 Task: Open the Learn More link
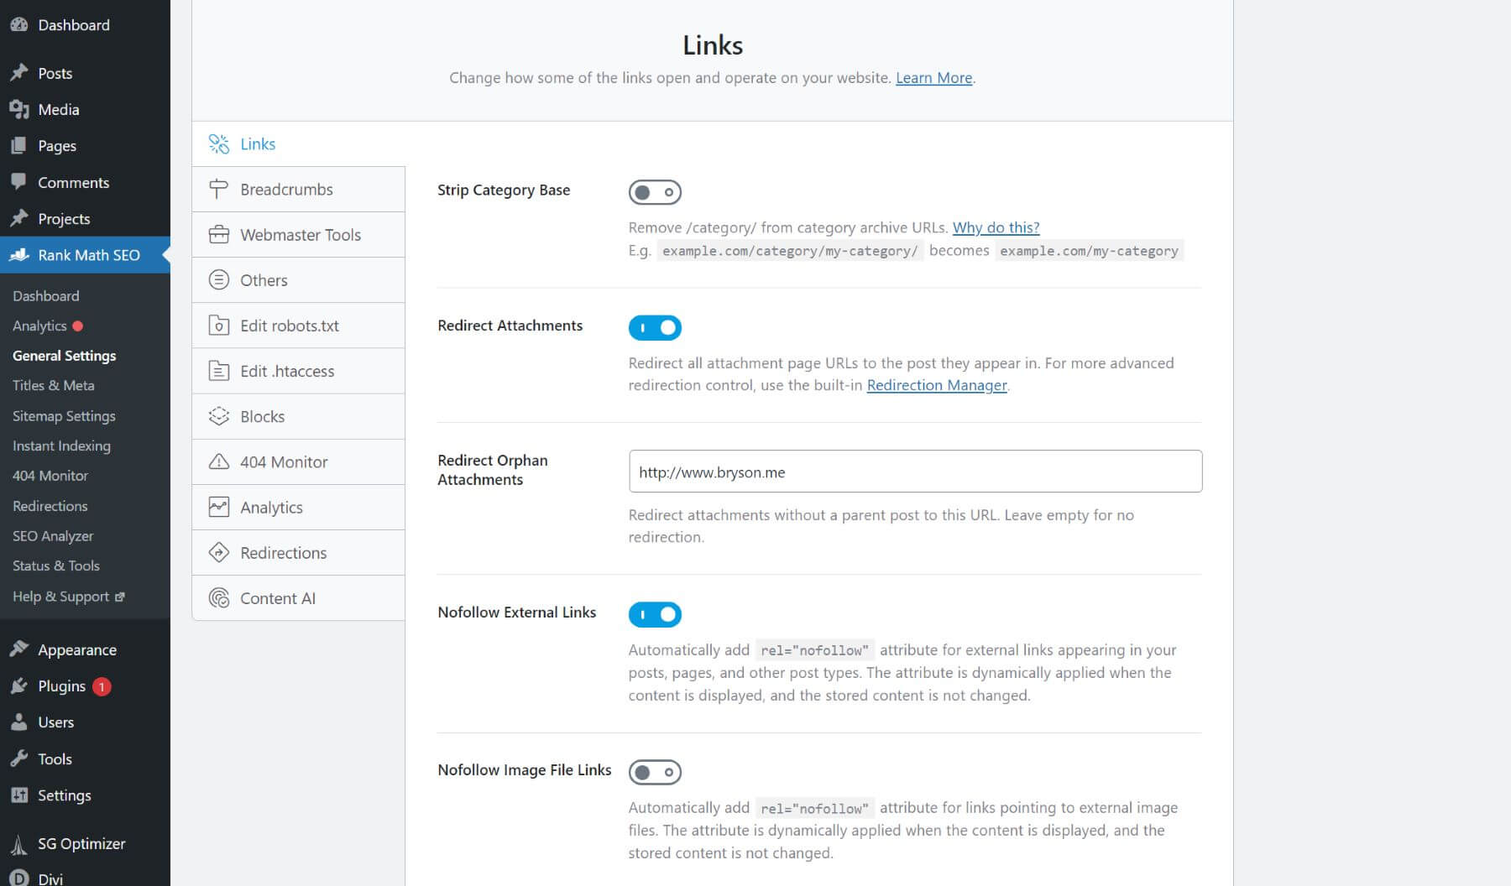(933, 77)
